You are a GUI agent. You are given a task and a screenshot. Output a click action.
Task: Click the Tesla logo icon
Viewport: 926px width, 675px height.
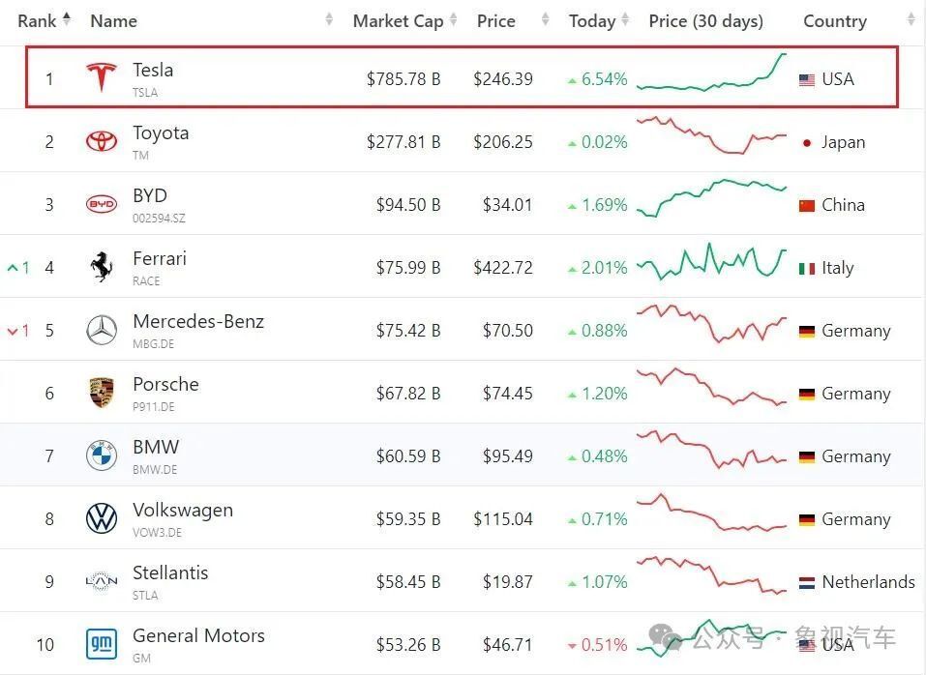click(x=102, y=77)
